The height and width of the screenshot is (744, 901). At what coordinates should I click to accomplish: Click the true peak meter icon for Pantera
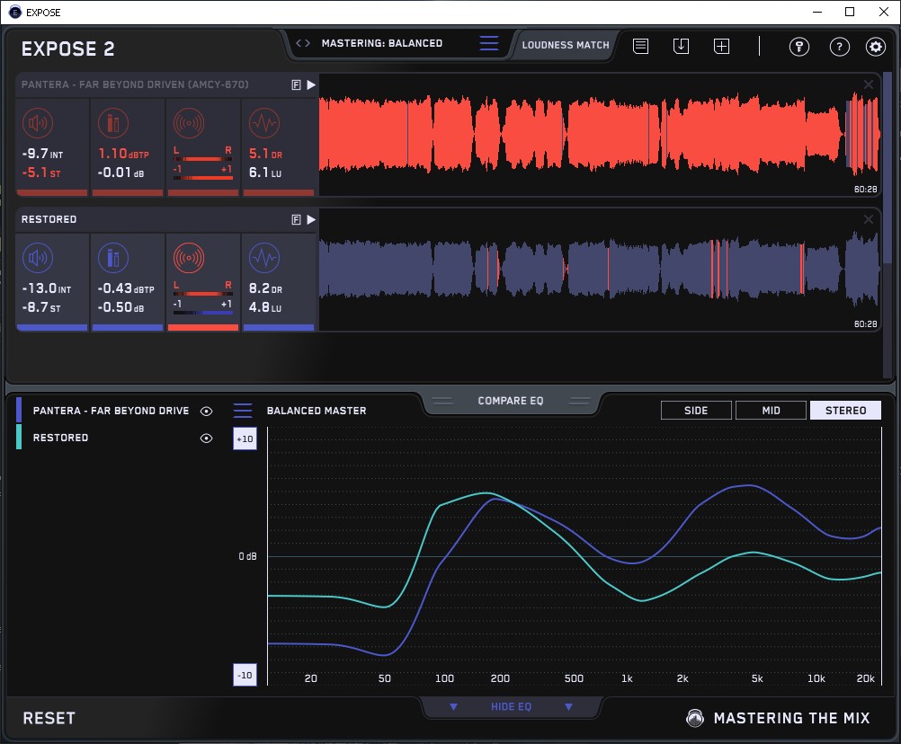pos(112,123)
